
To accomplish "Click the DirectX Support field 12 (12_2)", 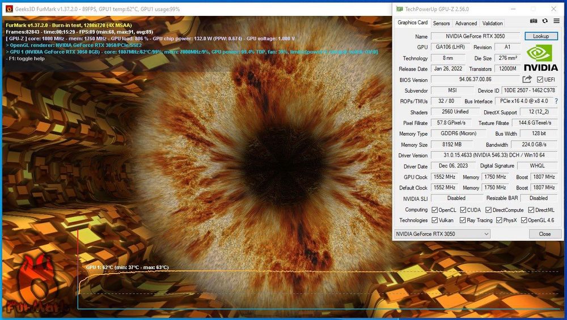I will 539,112.
